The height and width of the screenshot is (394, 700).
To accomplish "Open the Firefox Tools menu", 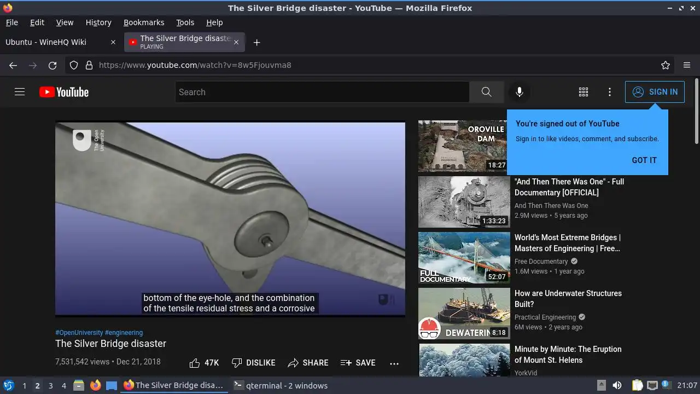I will coord(185,22).
